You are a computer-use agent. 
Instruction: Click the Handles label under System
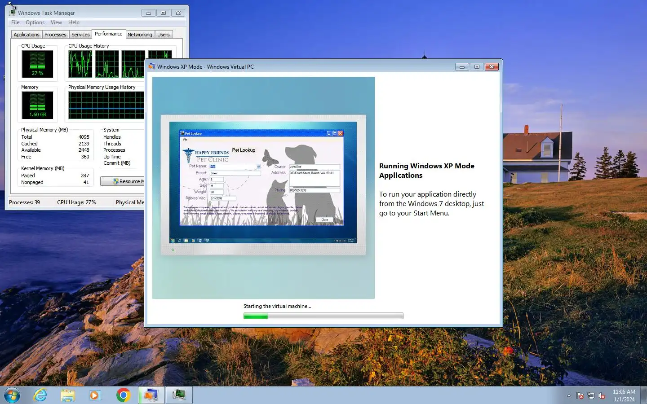[x=112, y=137]
